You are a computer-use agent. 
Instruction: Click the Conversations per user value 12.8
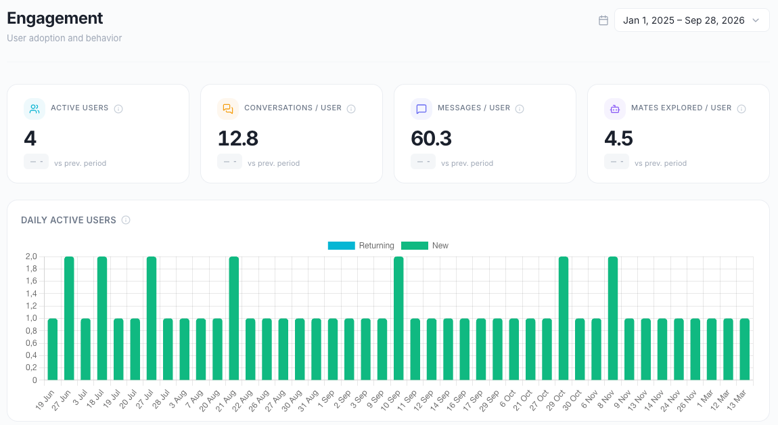(x=237, y=138)
